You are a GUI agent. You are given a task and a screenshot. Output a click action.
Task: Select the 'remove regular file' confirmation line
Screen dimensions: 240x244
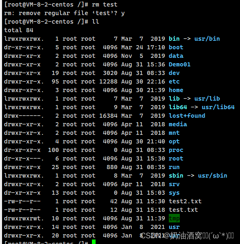64,13
